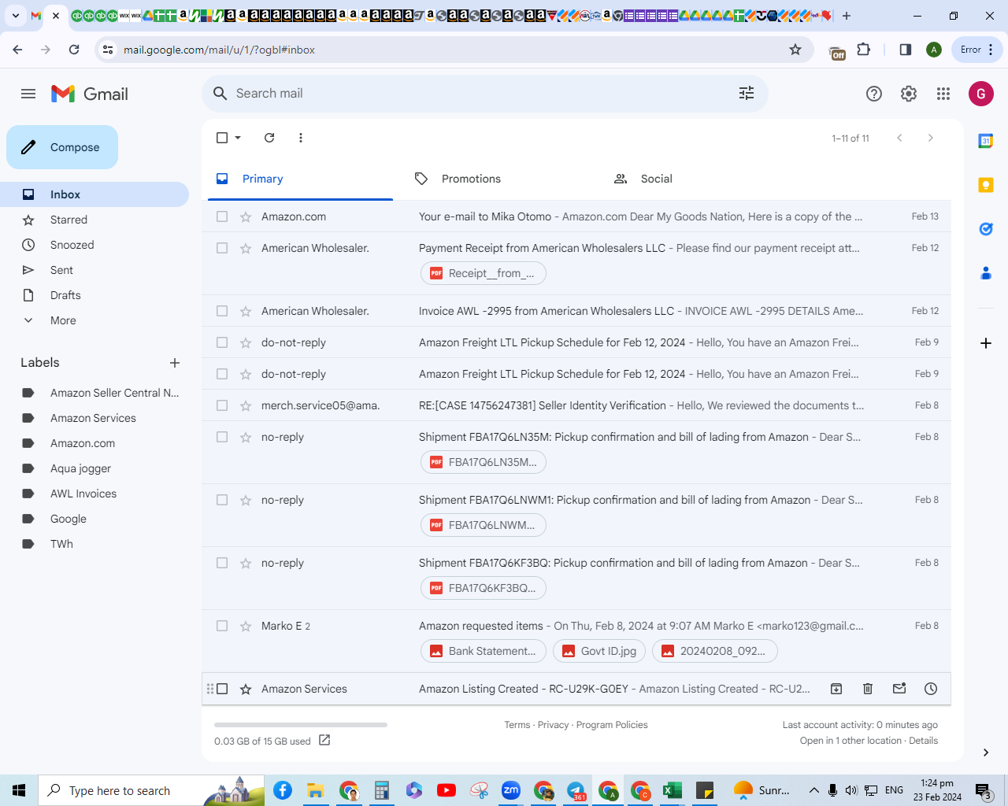
Task: Open Google Calendar side panel
Action: [985, 141]
